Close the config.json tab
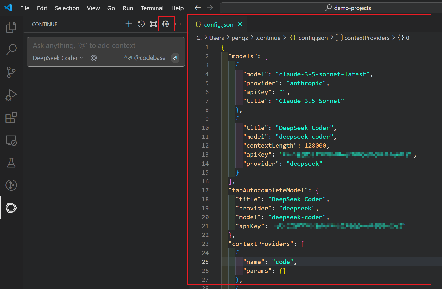This screenshot has width=442, height=289. [x=240, y=24]
